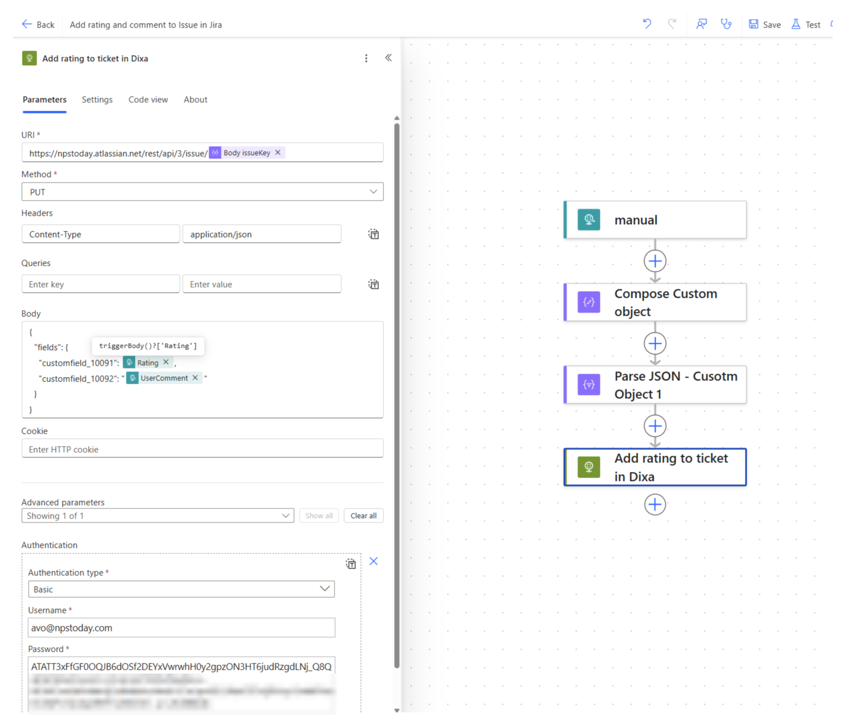Open the Code view tab
Image resolution: width=845 pixels, height=727 pixels.
click(148, 99)
